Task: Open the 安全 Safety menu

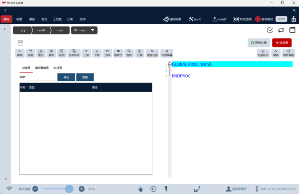Action: coord(44,19)
